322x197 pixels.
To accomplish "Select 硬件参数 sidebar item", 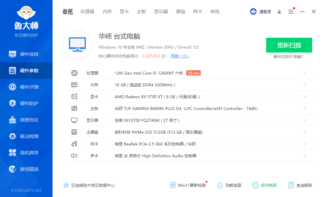I will click(26, 71).
